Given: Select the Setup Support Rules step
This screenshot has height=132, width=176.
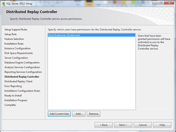Looking at the screenshot, I should (x=16, y=29).
